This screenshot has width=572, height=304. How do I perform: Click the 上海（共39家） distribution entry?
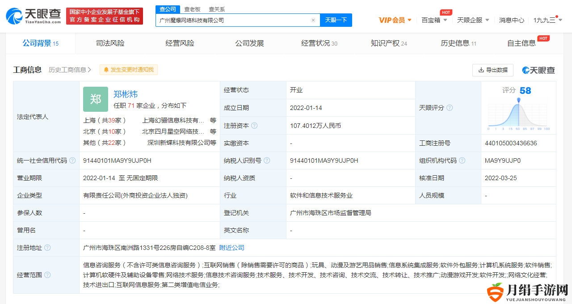point(105,120)
